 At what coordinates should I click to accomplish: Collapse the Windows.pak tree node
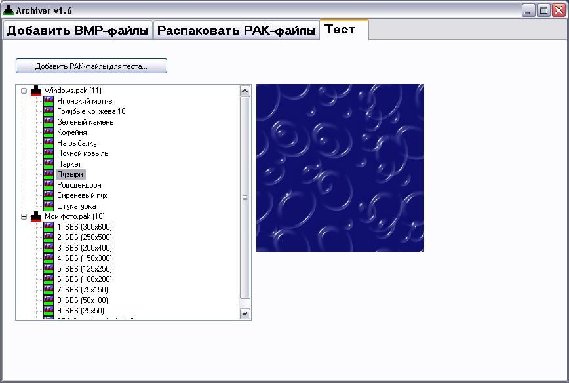click(24, 91)
